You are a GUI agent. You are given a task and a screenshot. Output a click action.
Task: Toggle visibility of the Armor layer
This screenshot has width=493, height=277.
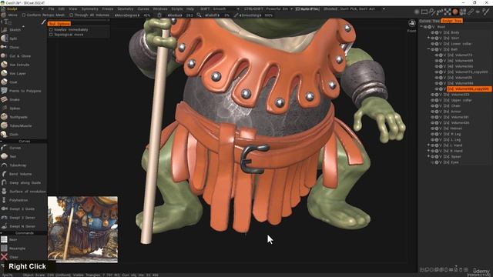(433, 112)
